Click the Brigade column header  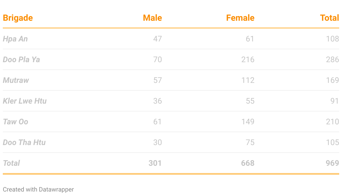point(18,18)
